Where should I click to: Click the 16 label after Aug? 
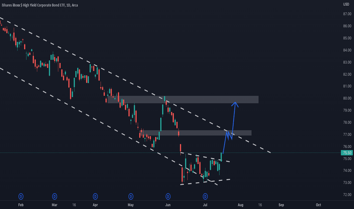click(x=260, y=205)
